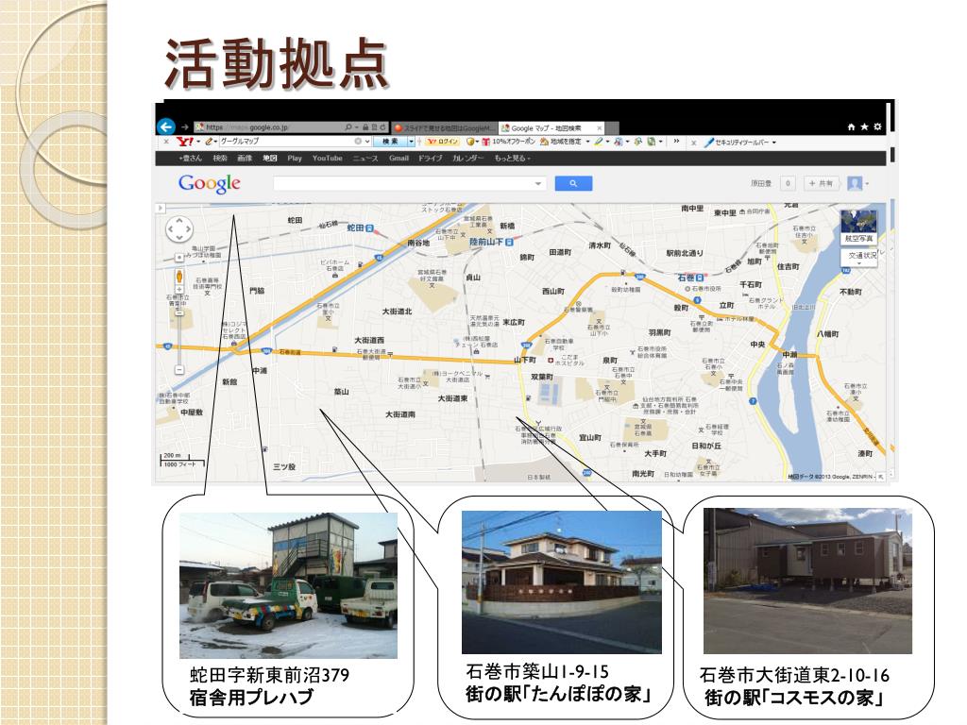Click the browser Forward arrow
967x725 pixels.
(184, 127)
